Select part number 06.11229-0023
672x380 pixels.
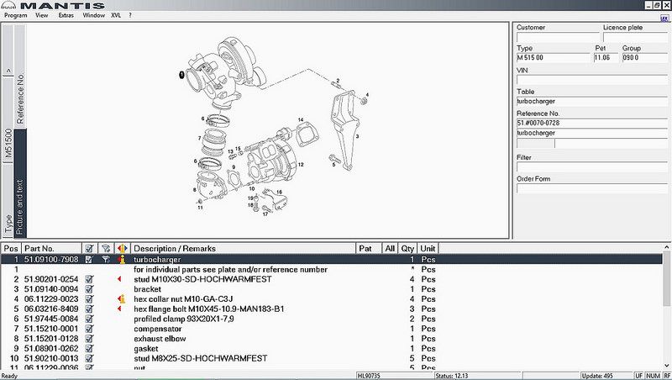pyautogui.click(x=51, y=299)
